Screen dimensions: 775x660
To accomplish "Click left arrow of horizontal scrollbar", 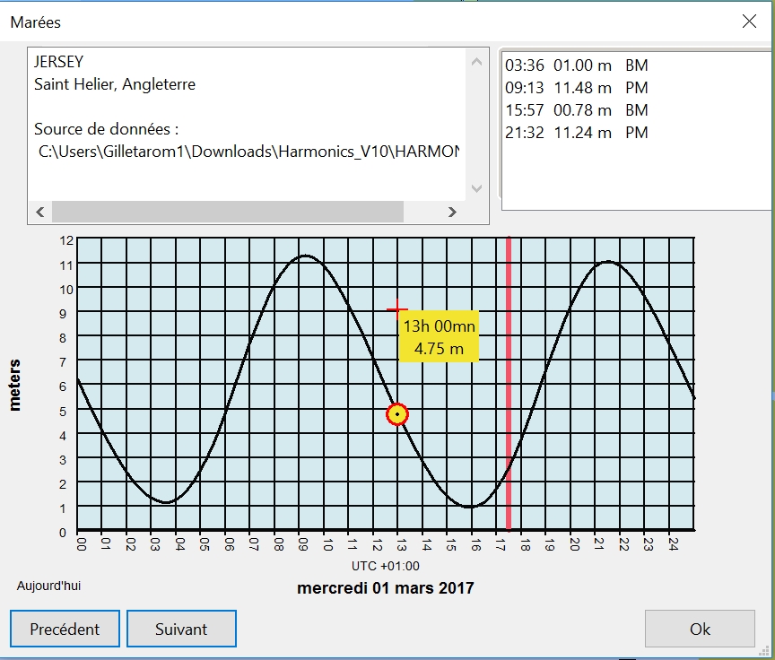I will [x=39, y=213].
